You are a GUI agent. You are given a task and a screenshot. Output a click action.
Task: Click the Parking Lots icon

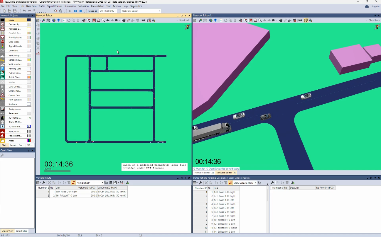[x=2, y=69]
